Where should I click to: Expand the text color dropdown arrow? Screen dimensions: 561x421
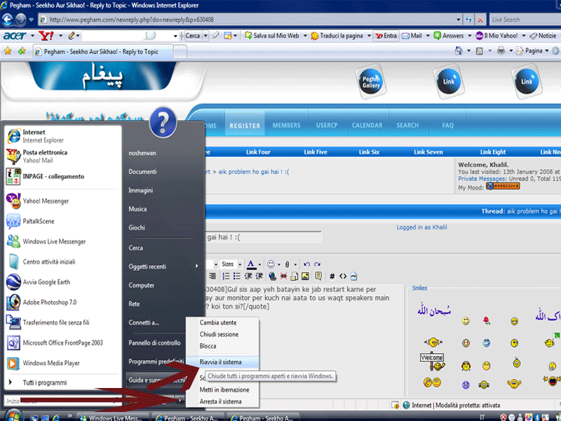click(x=260, y=264)
